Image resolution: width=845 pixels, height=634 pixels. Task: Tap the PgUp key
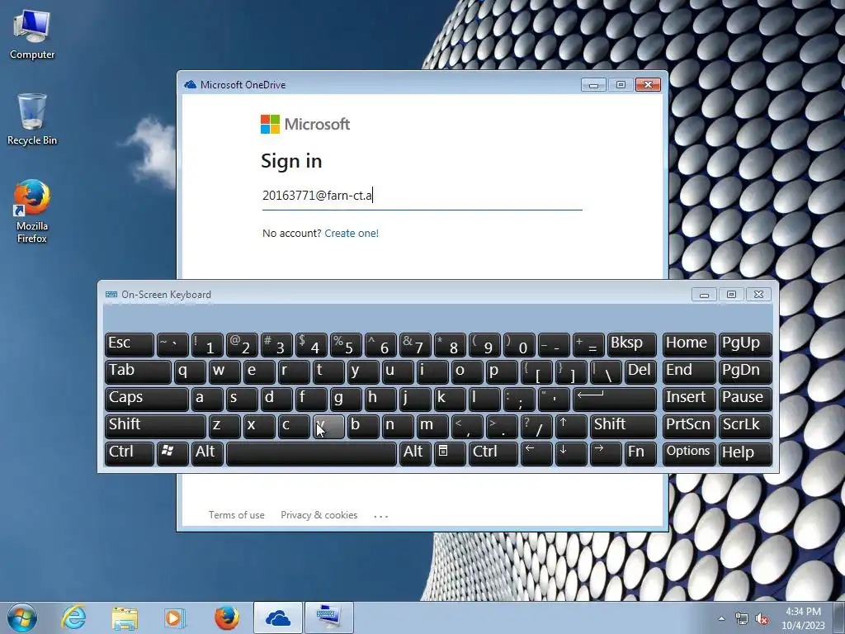click(x=745, y=344)
